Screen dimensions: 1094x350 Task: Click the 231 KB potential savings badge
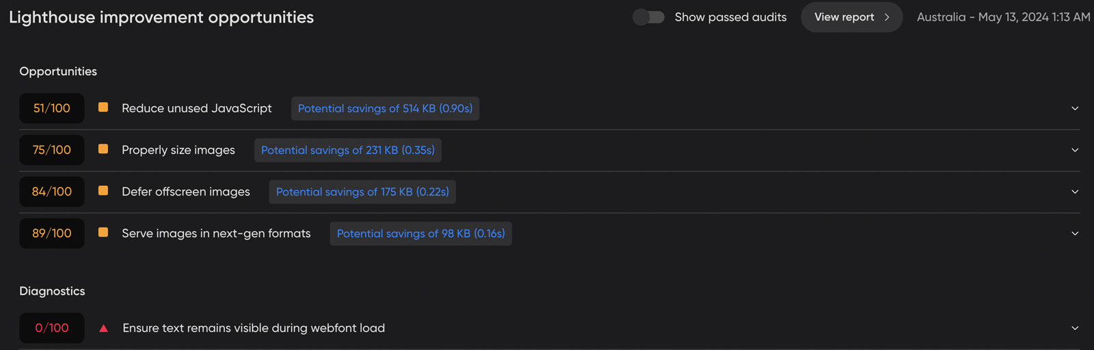coord(347,150)
